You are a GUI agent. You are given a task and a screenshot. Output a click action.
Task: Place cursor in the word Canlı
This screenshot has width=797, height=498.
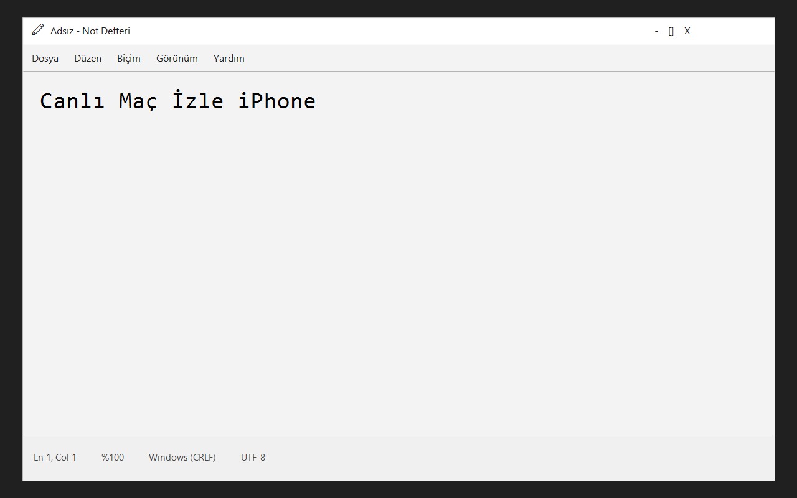coord(72,101)
